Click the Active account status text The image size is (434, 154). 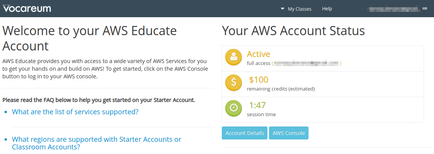coord(258,54)
